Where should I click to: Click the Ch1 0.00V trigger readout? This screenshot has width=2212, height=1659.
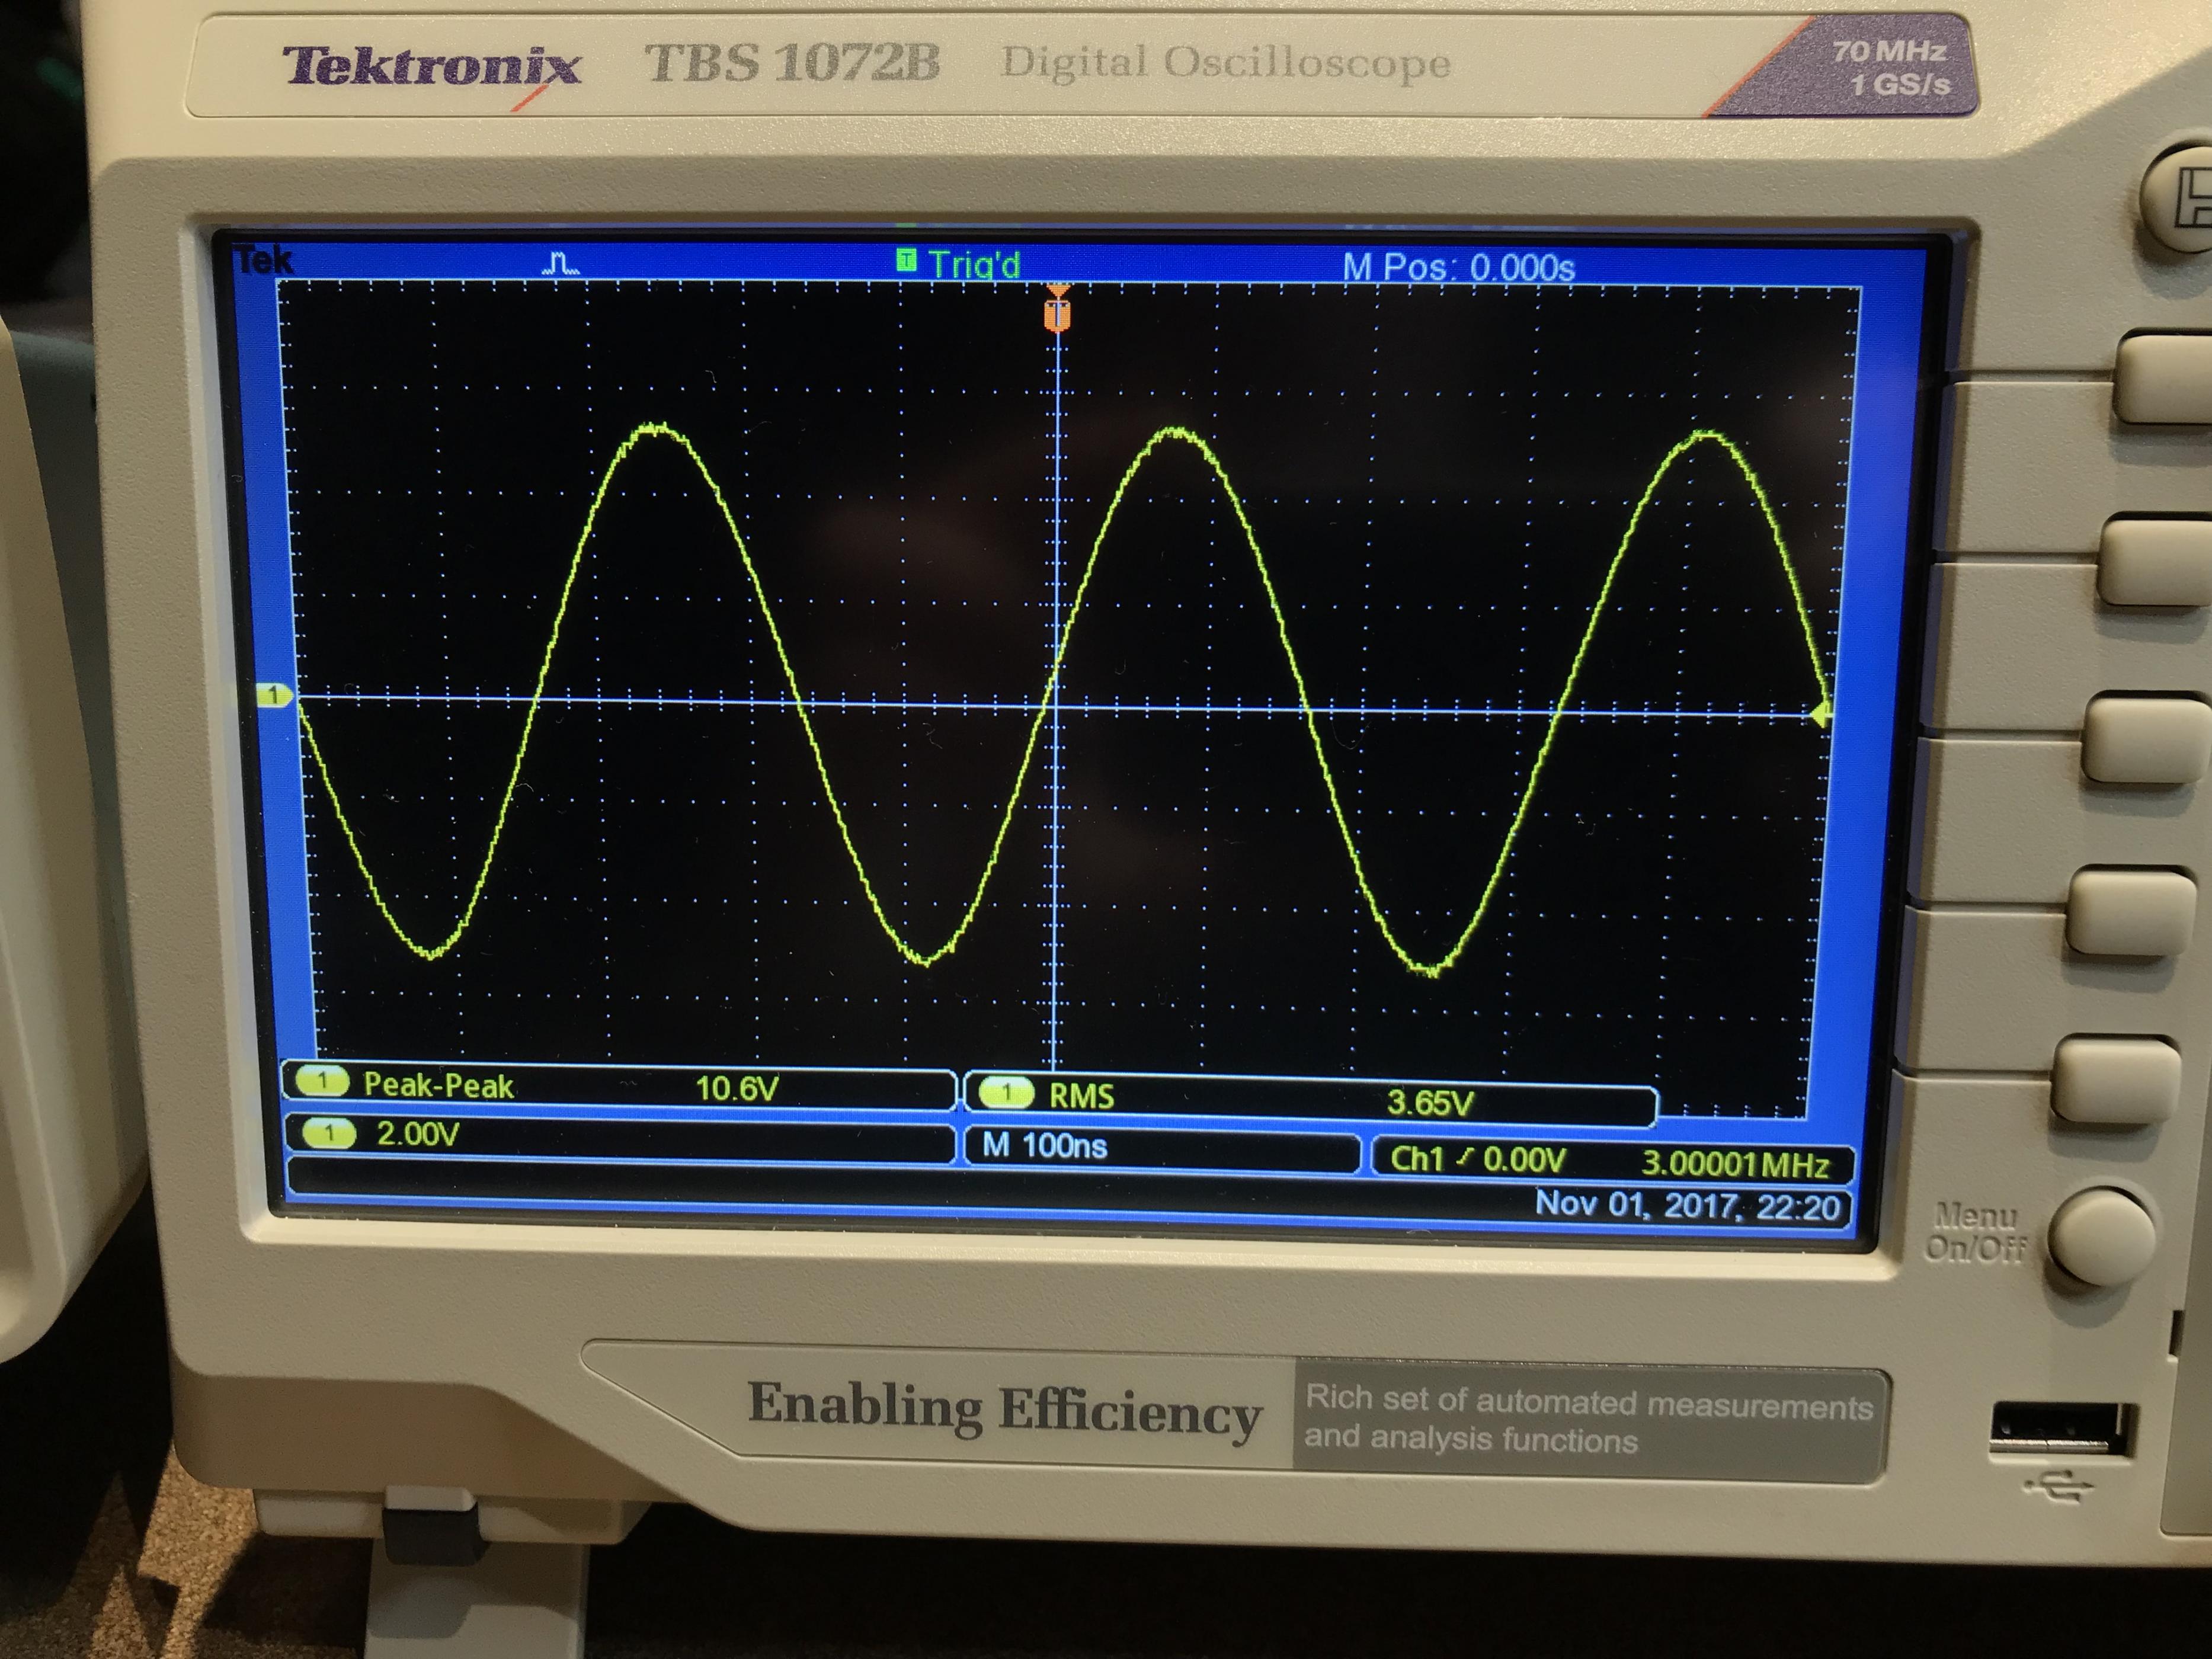point(1477,1159)
